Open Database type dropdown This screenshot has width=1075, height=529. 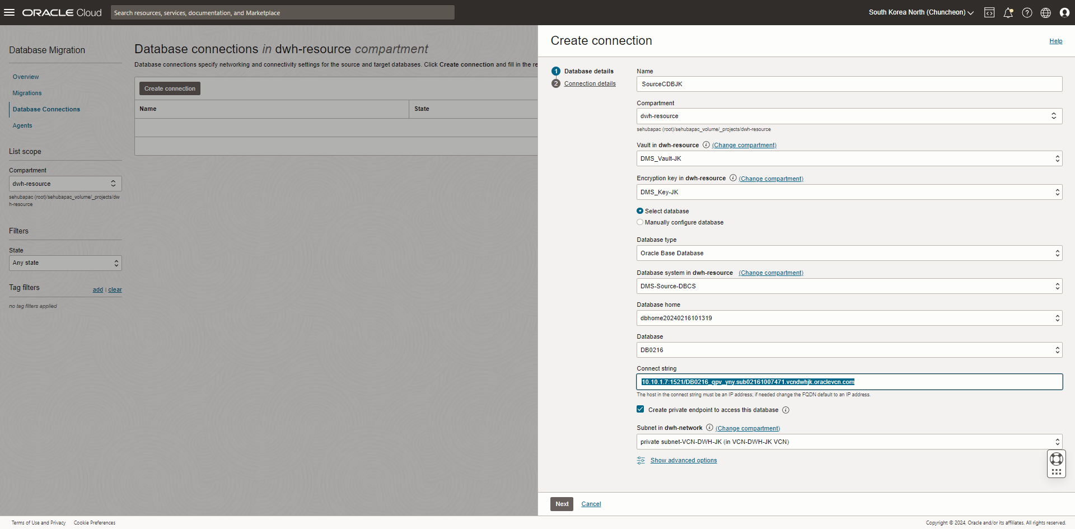(849, 253)
